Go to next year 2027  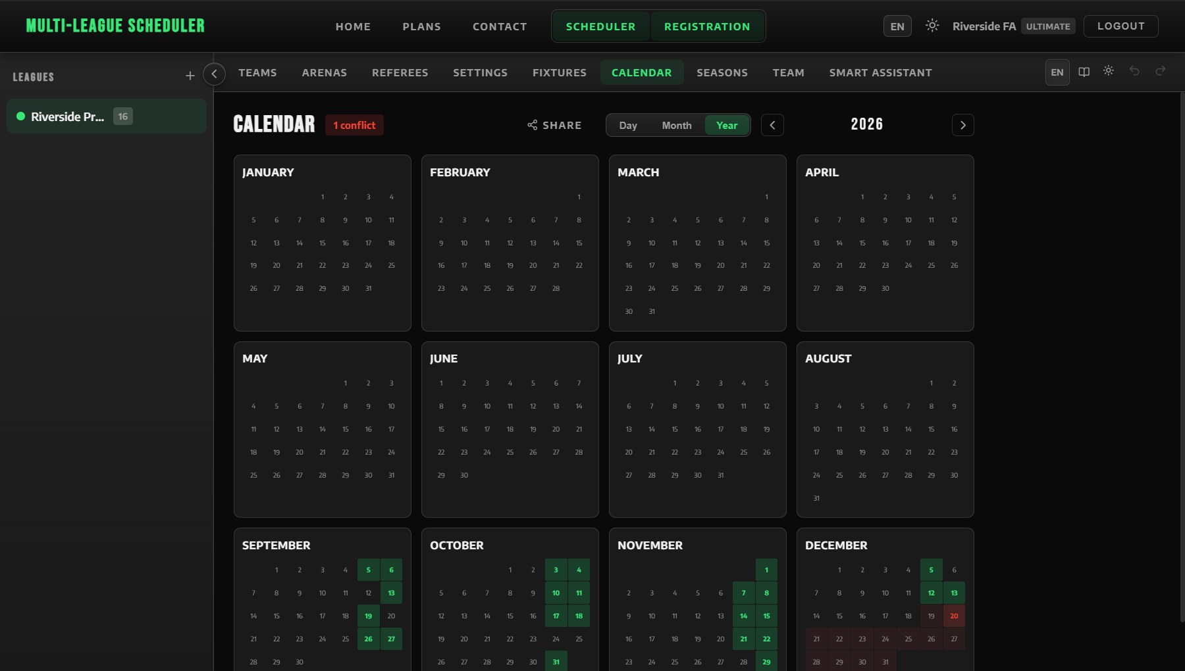click(962, 125)
